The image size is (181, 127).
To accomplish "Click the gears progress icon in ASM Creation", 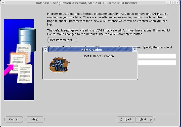I will coord(59,65).
